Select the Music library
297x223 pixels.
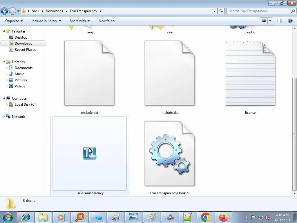(x=19, y=74)
